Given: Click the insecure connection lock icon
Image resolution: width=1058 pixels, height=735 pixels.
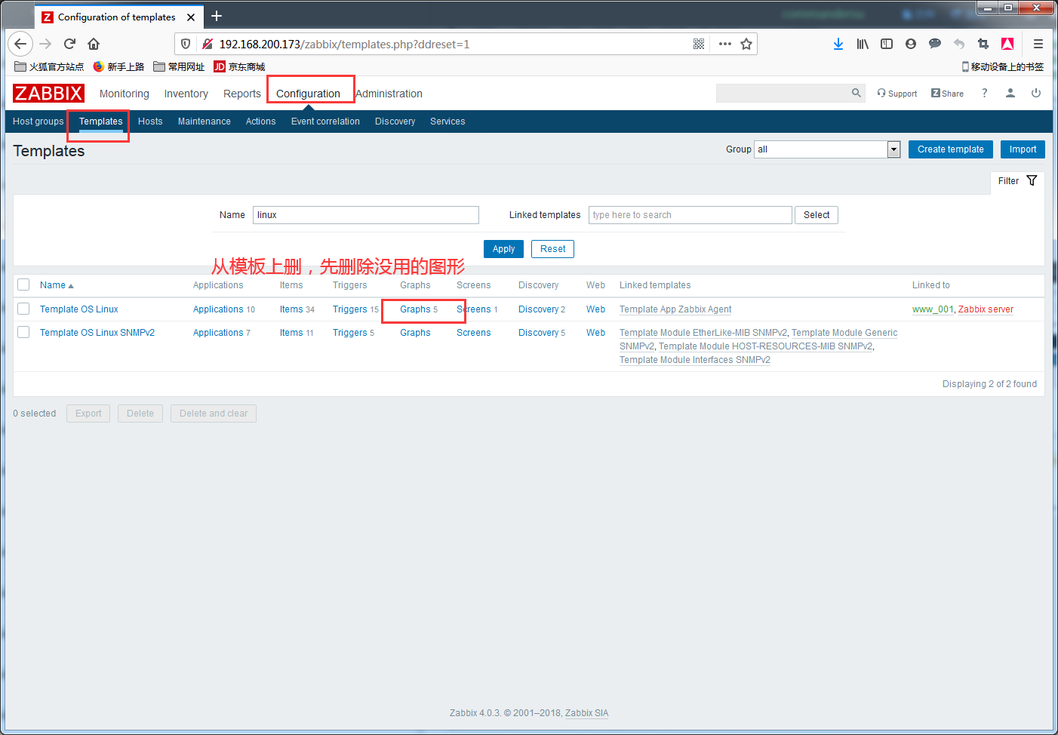Looking at the screenshot, I should pyautogui.click(x=207, y=44).
